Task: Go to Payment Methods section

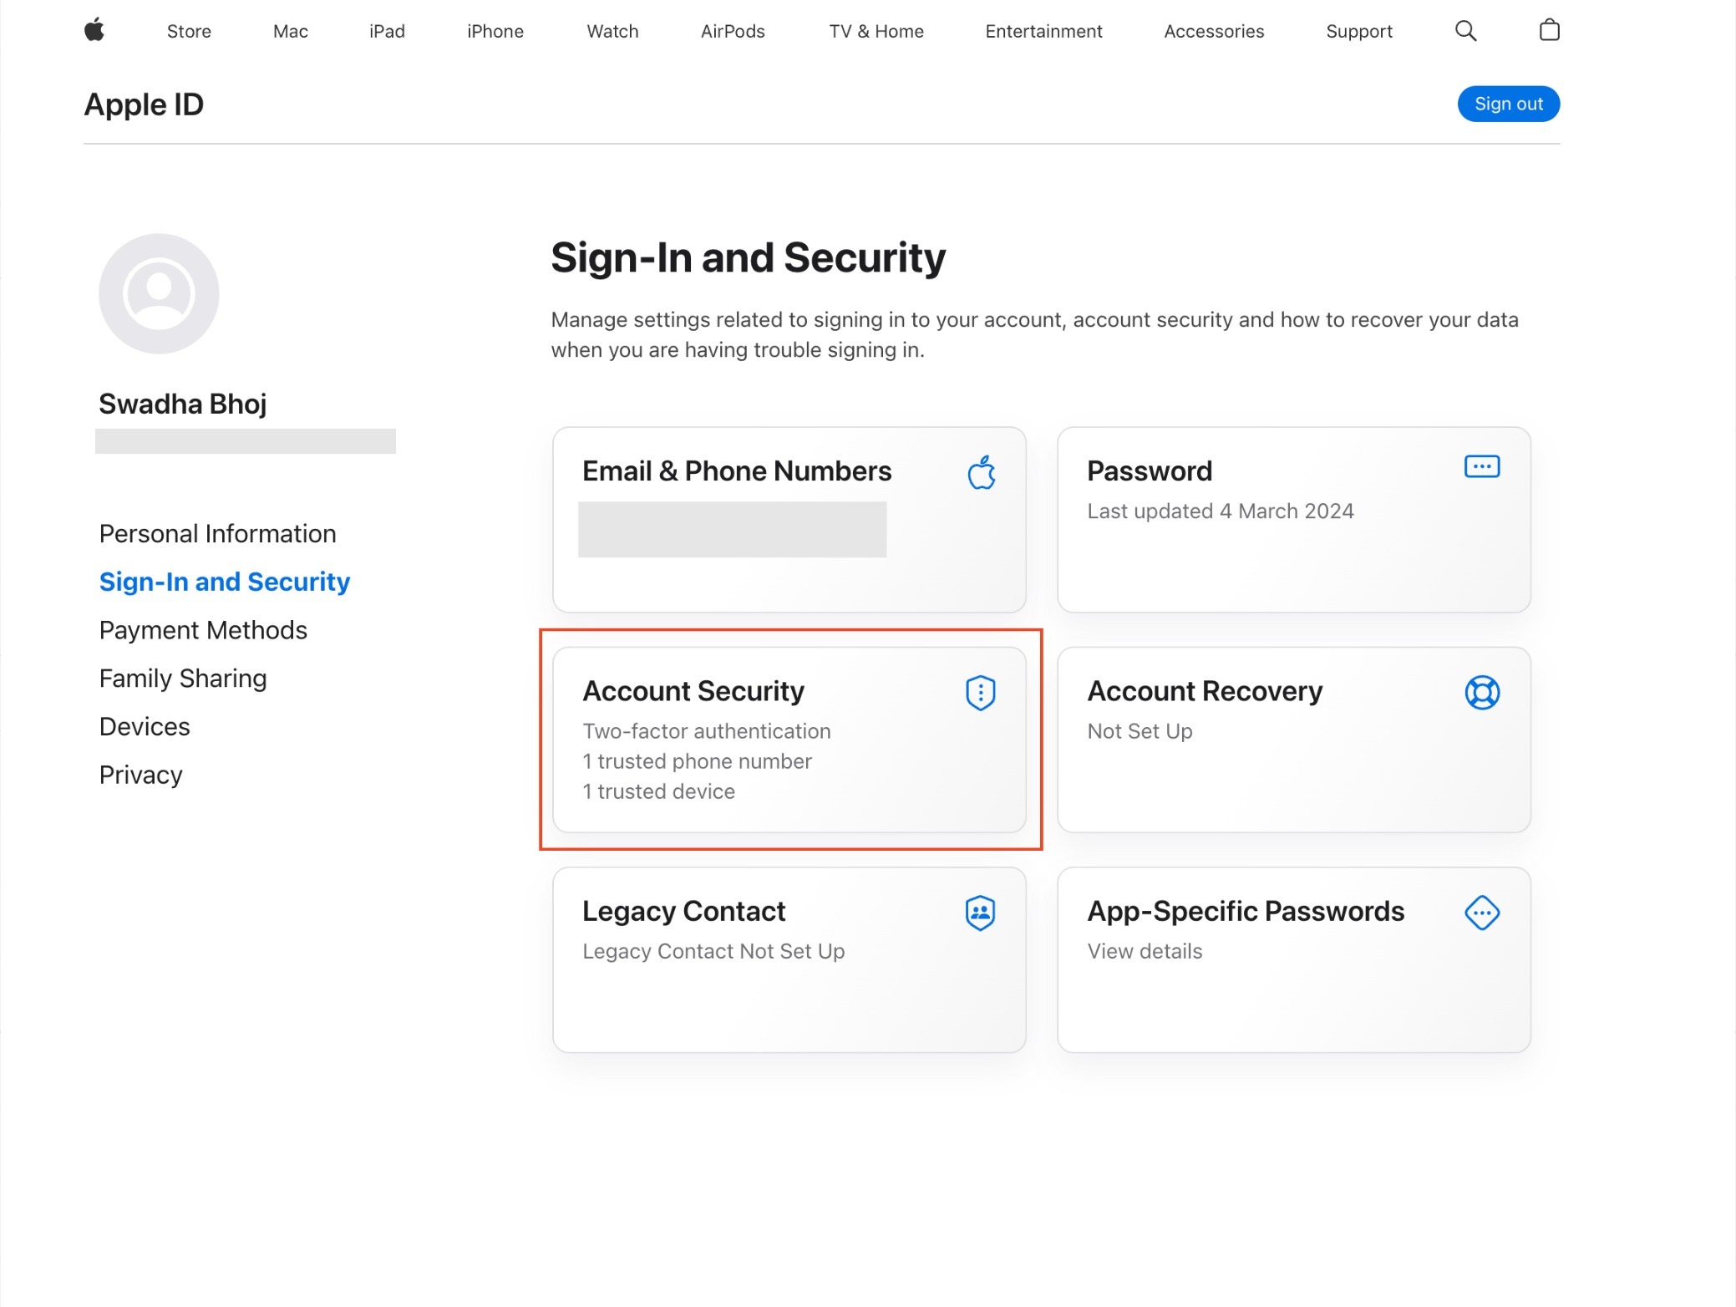Action: point(203,630)
